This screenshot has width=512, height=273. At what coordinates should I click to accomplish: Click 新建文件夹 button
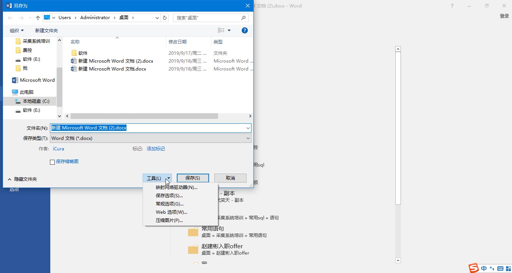point(47,30)
